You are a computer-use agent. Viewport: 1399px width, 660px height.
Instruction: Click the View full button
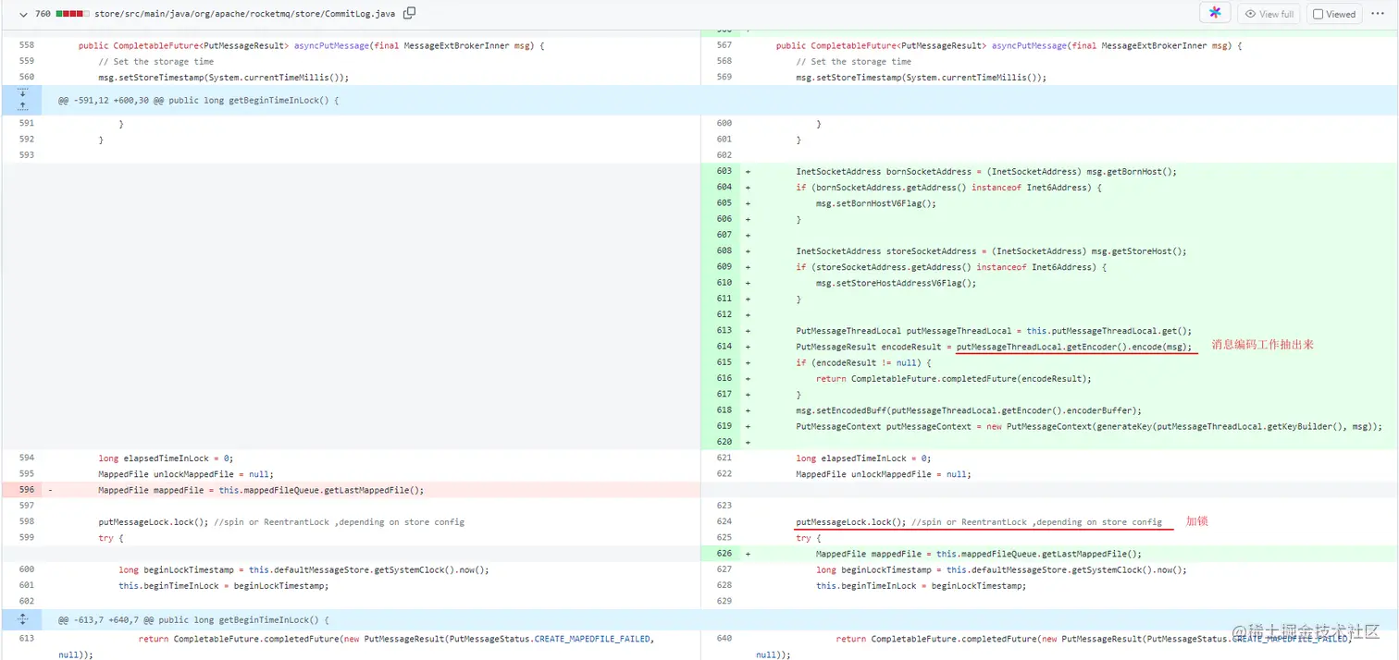click(x=1269, y=14)
